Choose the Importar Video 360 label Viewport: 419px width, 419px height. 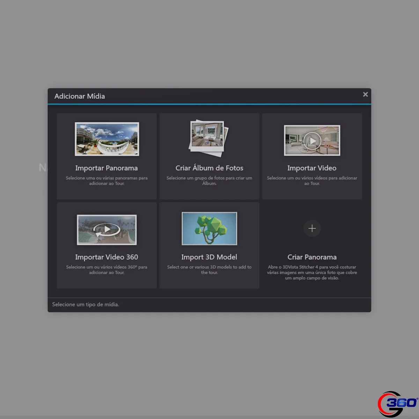coord(106,257)
